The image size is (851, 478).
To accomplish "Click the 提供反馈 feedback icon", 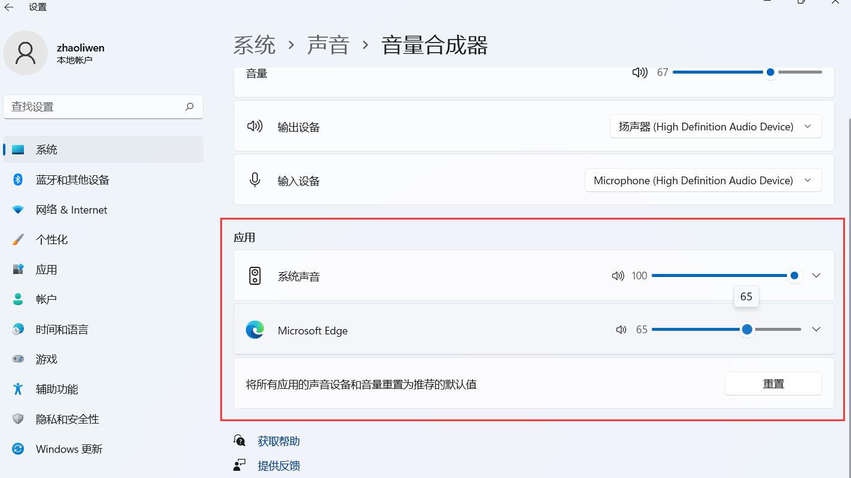I will click(x=239, y=465).
